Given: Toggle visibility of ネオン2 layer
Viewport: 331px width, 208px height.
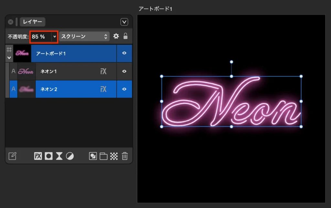Looking at the screenshot, I should coord(124,89).
